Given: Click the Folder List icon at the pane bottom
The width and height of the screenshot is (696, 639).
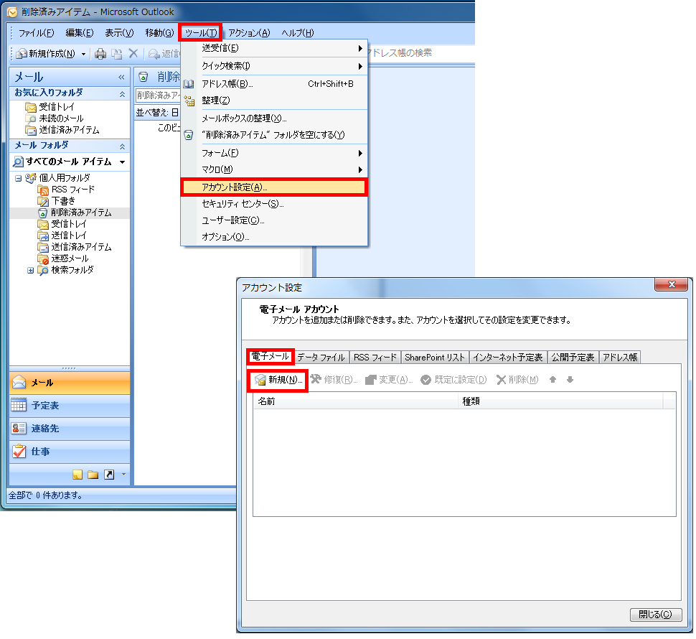Looking at the screenshot, I should (93, 475).
